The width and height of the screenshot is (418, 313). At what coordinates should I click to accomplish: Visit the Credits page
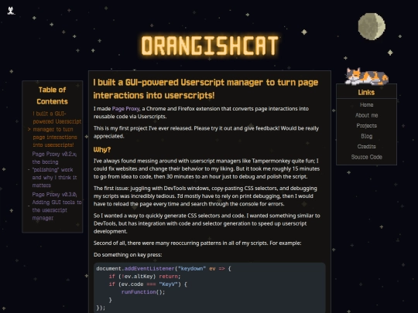click(367, 146)
